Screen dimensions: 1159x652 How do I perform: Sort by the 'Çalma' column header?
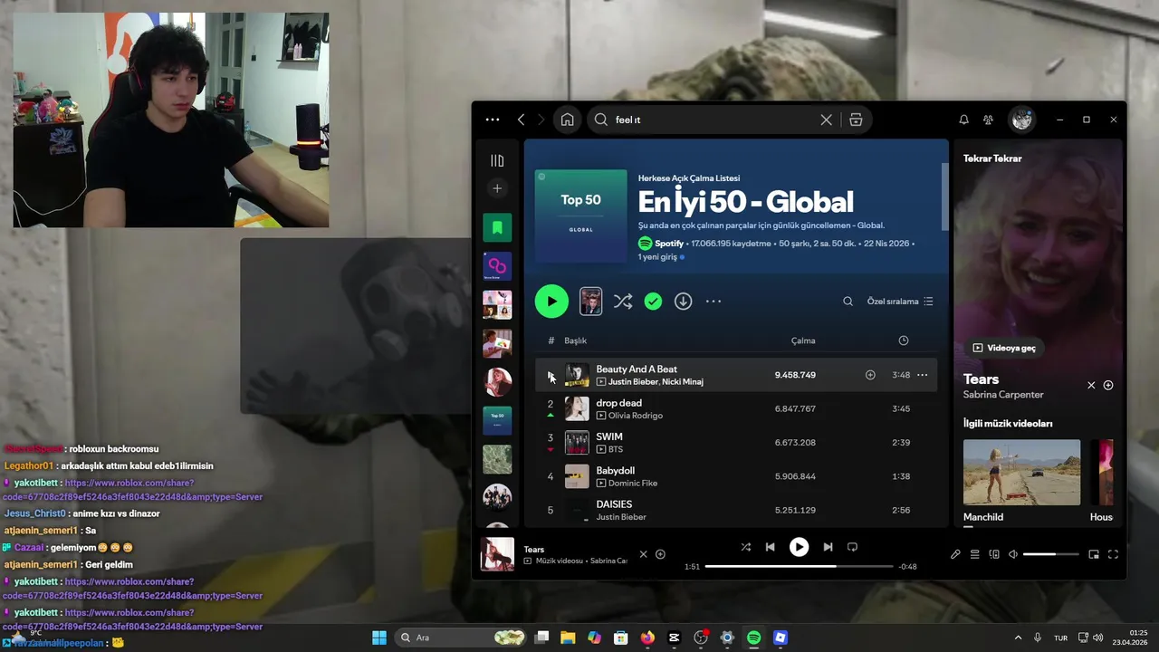point(803,340)
